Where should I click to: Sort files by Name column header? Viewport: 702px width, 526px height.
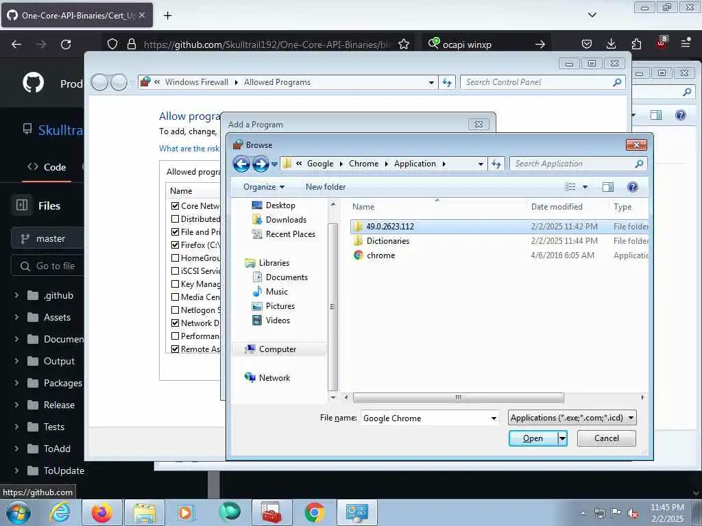point(363,207)
